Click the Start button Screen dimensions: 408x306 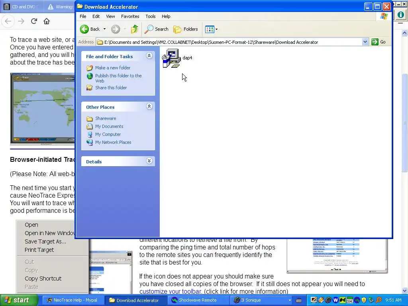point(19,300)
